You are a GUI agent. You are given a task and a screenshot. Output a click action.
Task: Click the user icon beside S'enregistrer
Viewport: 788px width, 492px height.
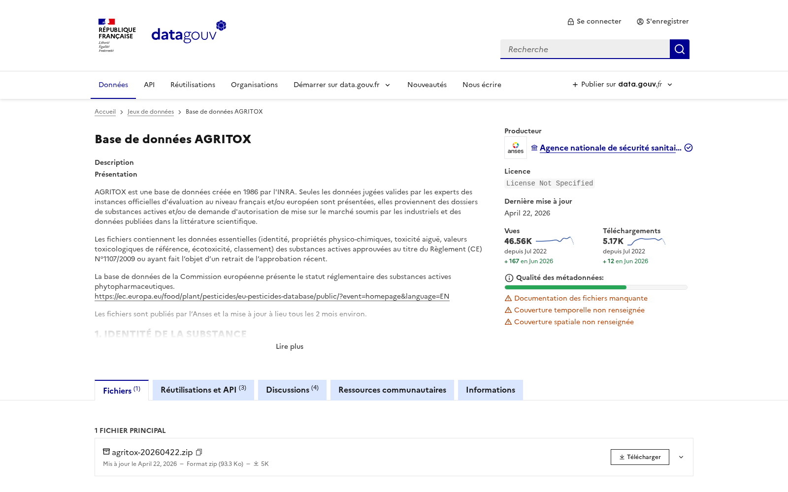click(640, 22)
